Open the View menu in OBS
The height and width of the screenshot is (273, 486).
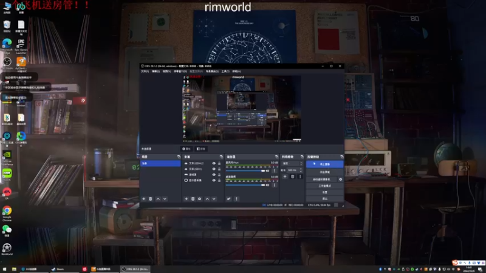pyautogui.click(x=166, y=72)
